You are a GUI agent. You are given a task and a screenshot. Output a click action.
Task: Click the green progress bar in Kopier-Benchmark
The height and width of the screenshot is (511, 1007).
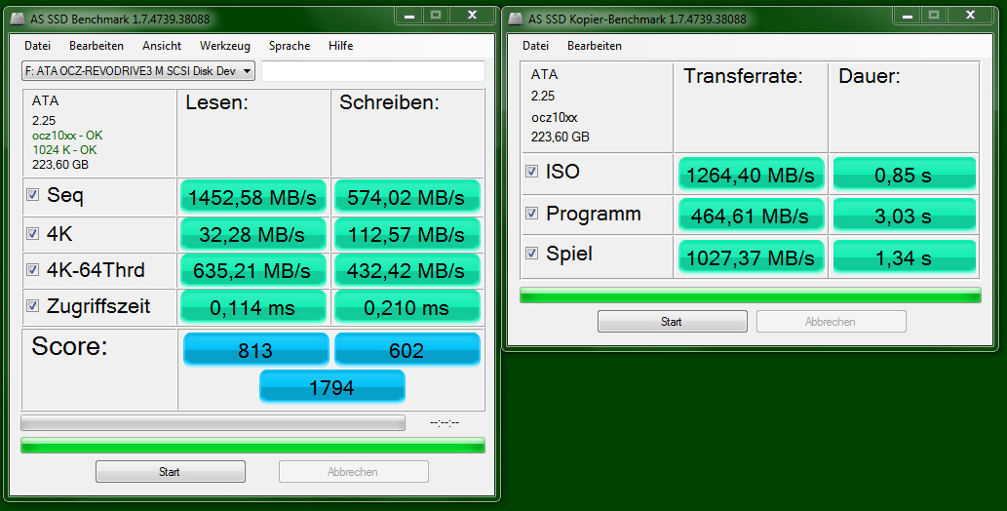coord(751,295)
